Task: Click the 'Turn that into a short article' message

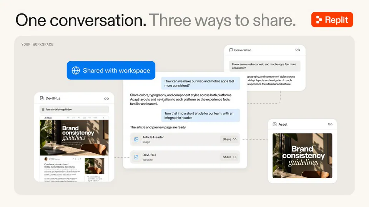Action: pyautogui.click(x=201, y=115)
